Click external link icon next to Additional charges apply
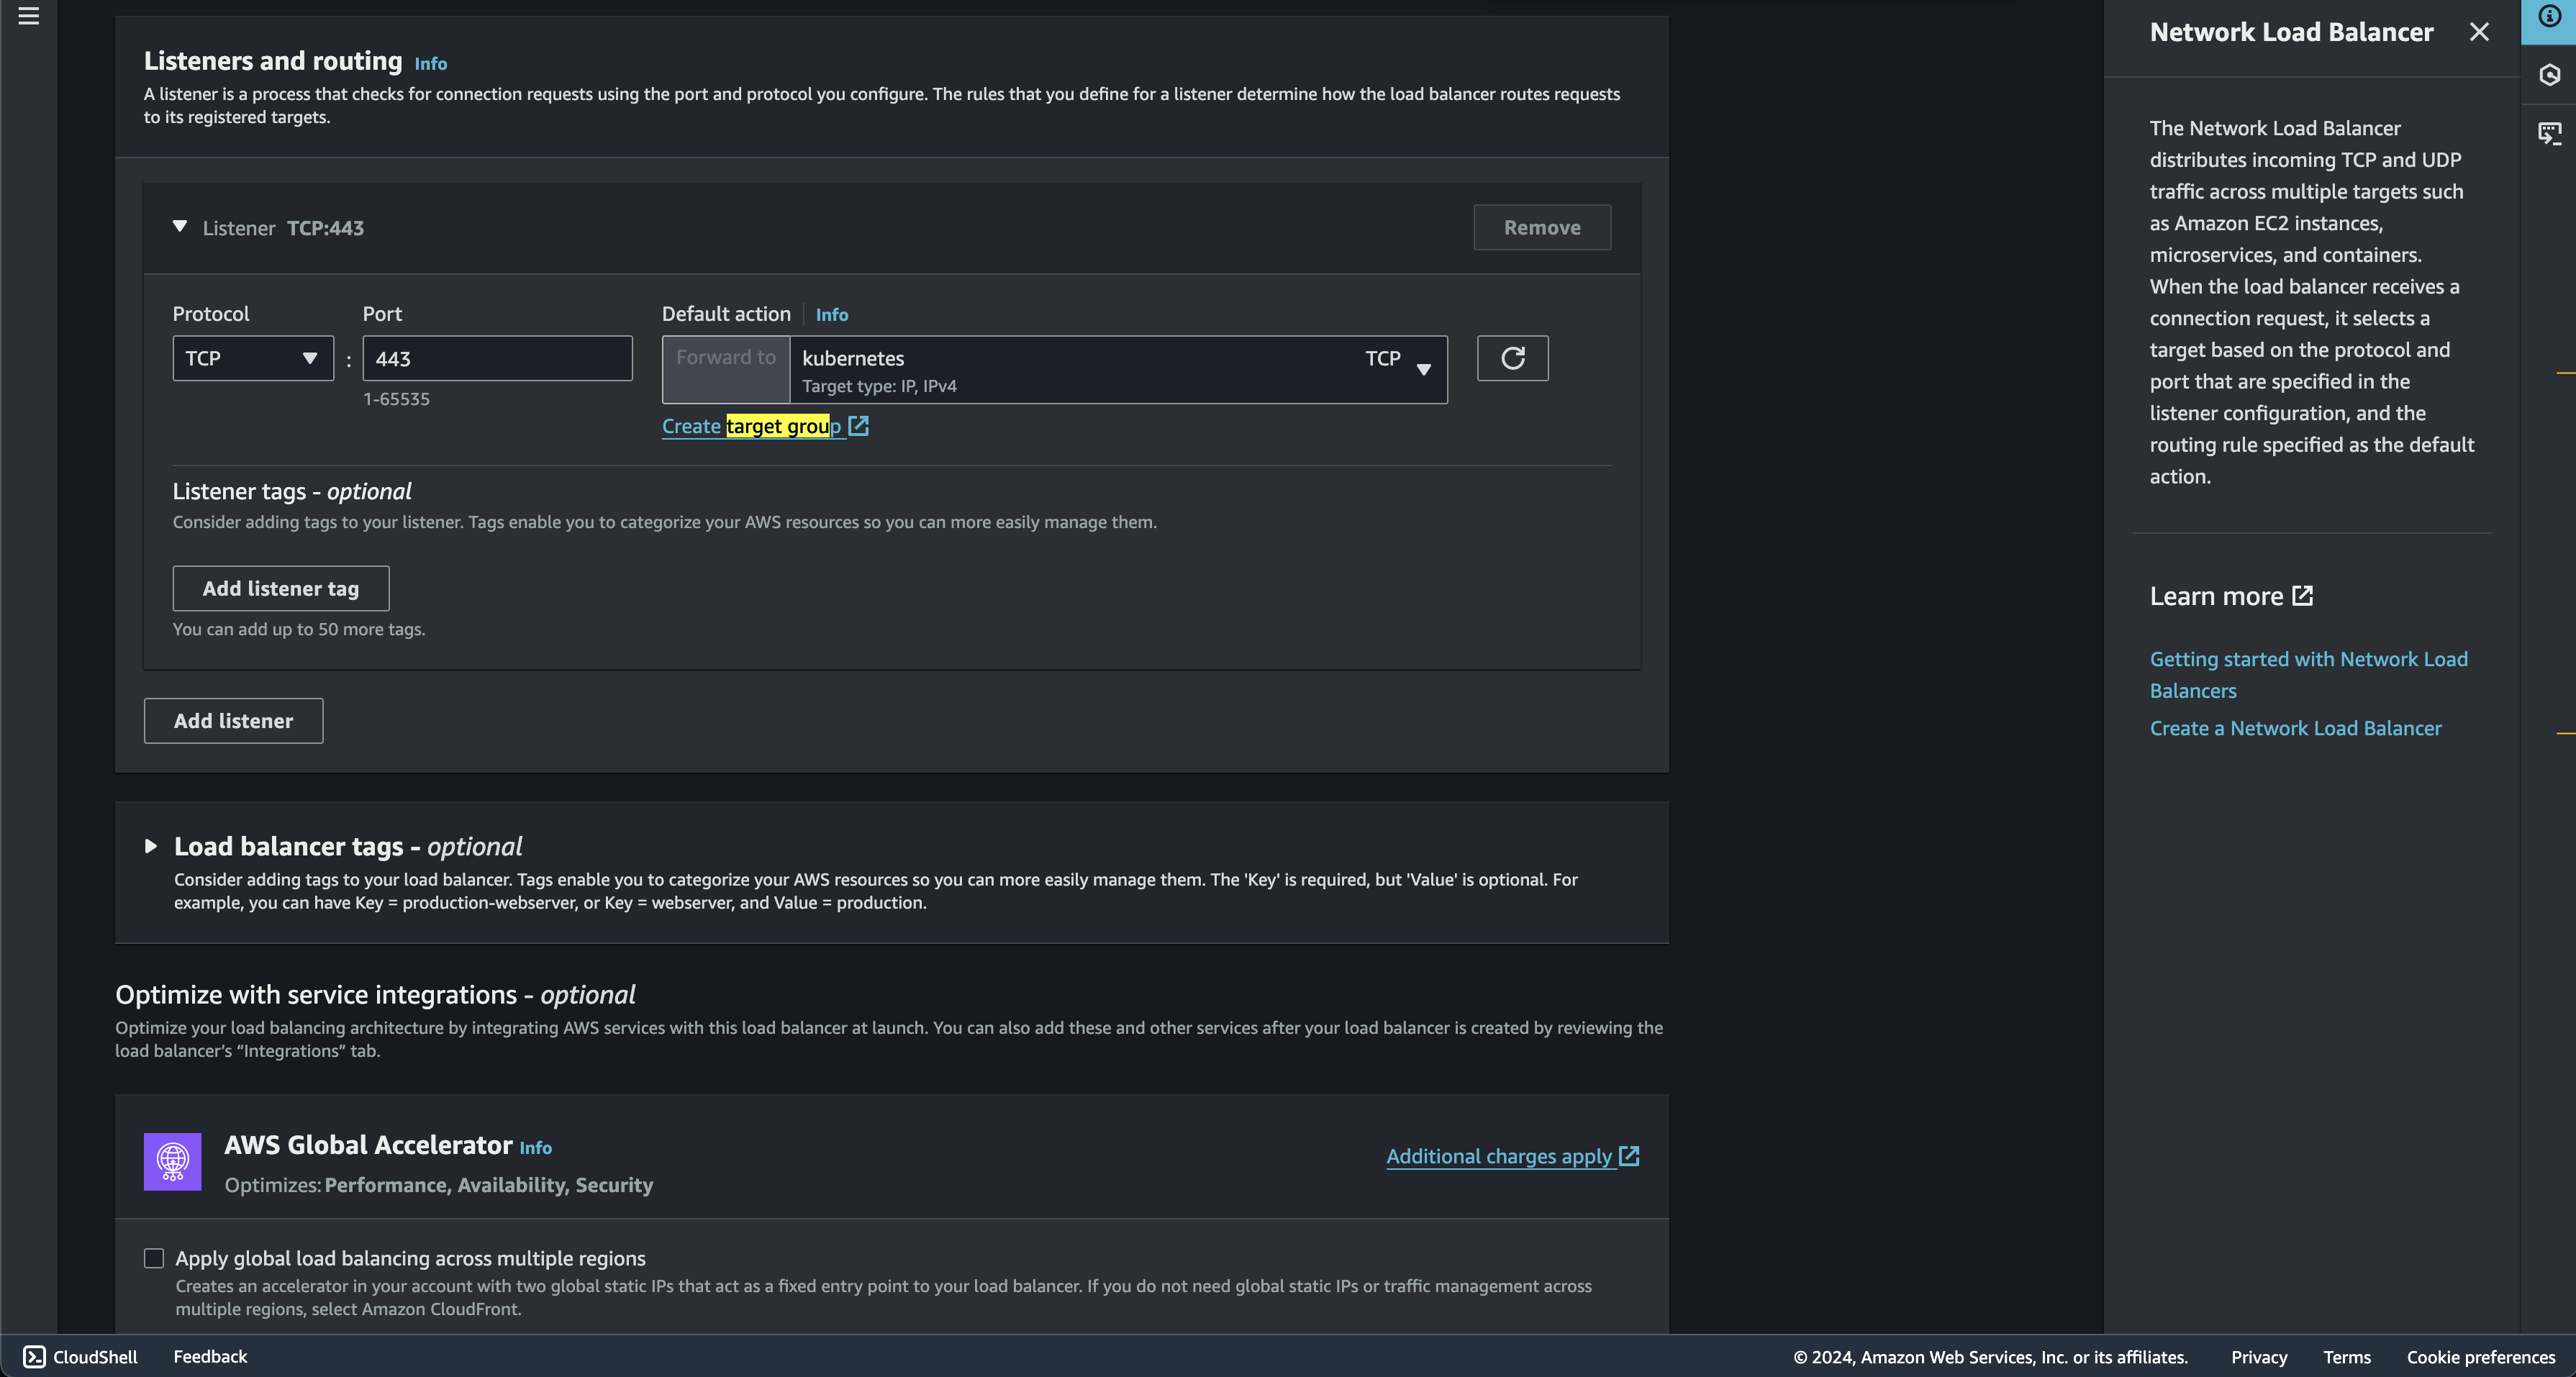 click(x=1629, y=1156)
